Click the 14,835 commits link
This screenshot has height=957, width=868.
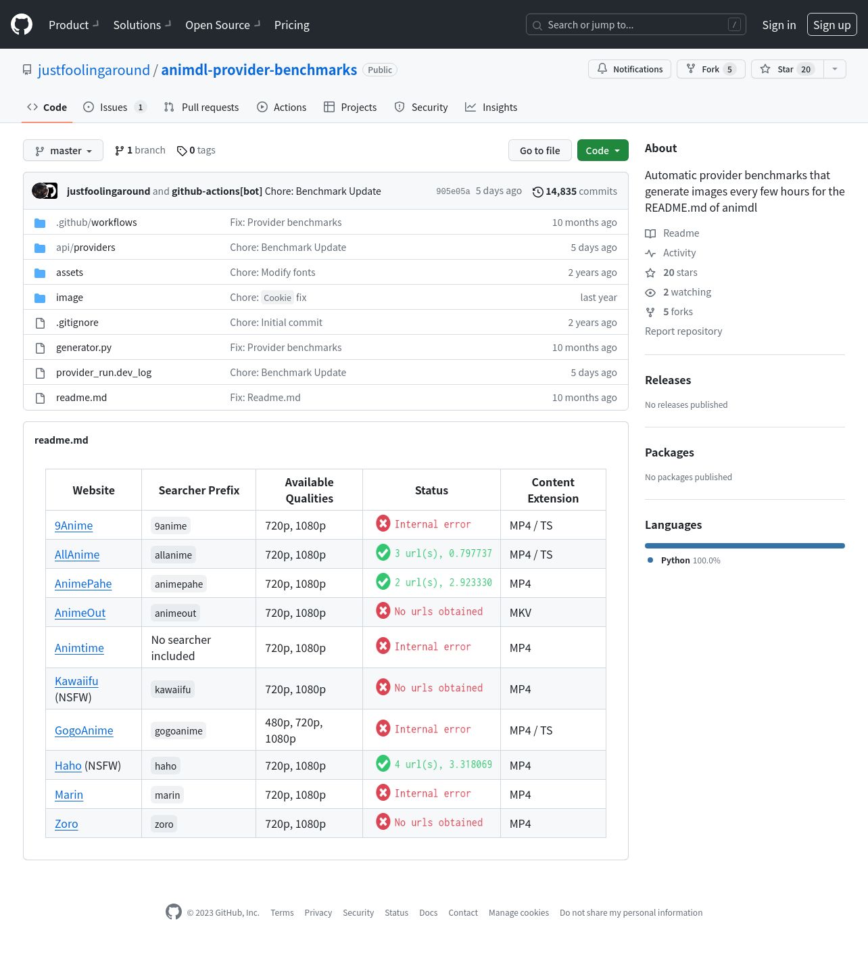[x=575, y=191]
